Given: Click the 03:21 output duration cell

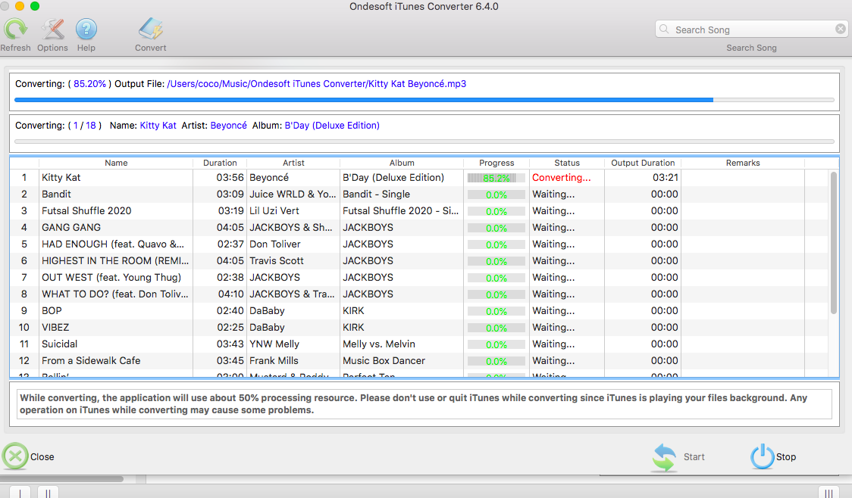Looking at the screenshot, I should click(x=665, y=177).
